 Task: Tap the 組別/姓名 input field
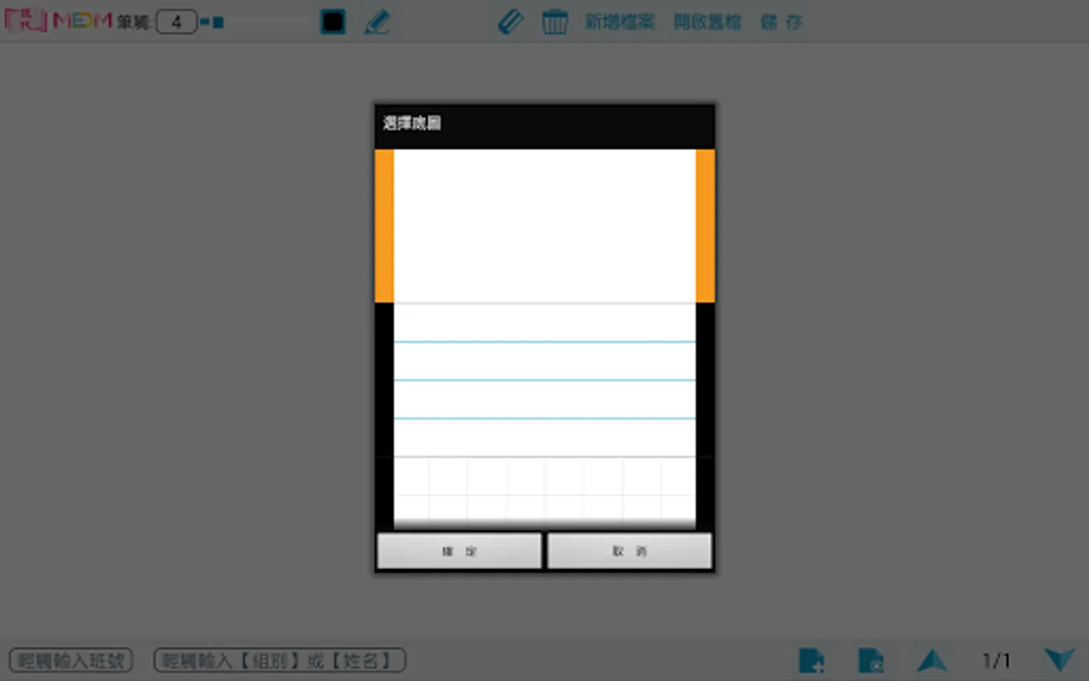pyautogui.click(x=279, y=660)
